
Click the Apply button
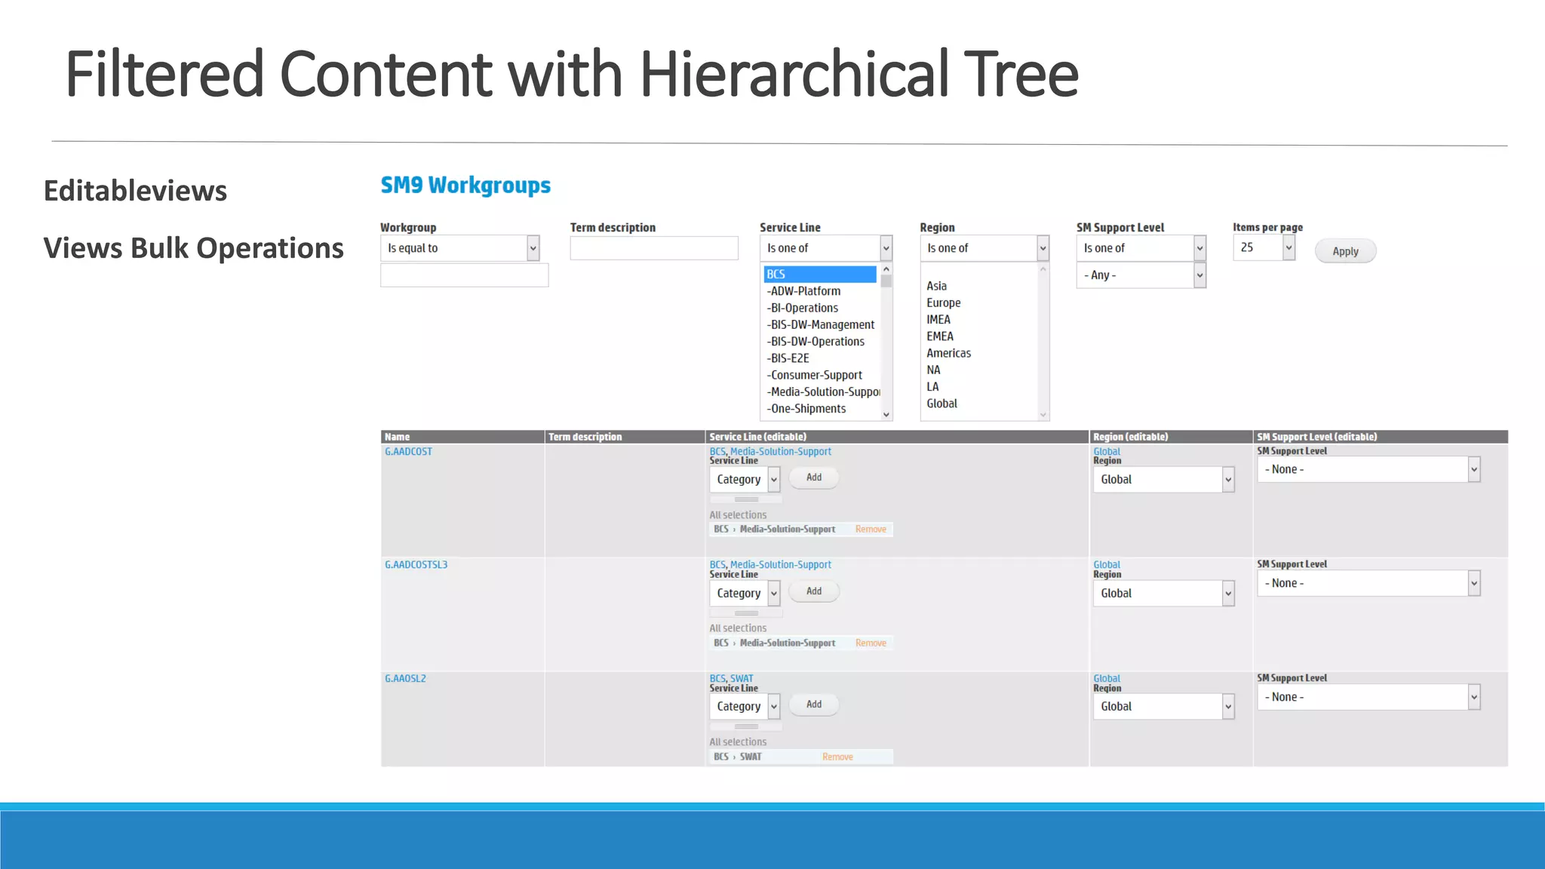(x=1345, y=251)
